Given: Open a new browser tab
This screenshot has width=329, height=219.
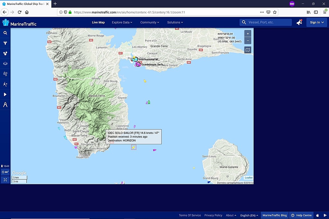Looking at the screenshot, I should 55,4.
